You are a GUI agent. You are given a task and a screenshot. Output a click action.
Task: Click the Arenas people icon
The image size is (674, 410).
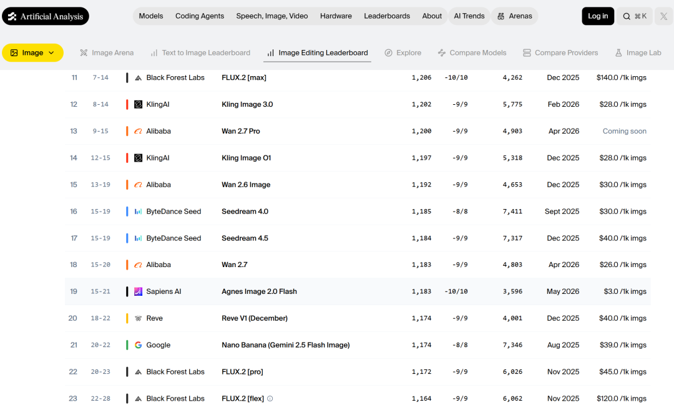[x=501, y=16]
